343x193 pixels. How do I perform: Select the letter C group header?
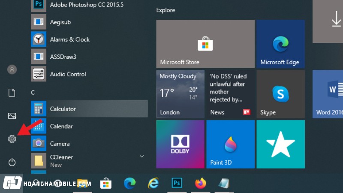click(33, 92)
